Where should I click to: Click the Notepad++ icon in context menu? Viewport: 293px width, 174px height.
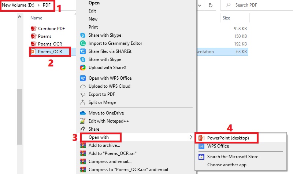point(83,121)
